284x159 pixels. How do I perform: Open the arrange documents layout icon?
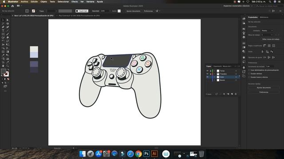tap(19, 6)
